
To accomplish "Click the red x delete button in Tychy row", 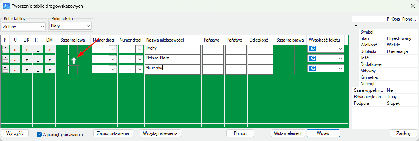I will 15,50.
